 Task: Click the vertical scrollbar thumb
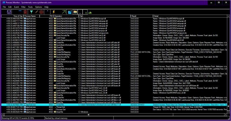(228, 106)
